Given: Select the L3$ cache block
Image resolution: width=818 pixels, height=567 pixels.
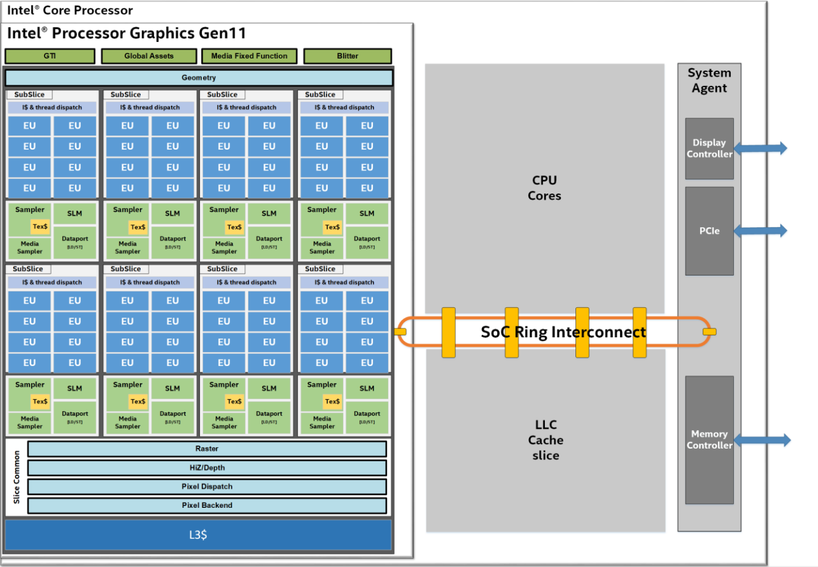Looking at the screenshot, I should [x=198, y=535].
